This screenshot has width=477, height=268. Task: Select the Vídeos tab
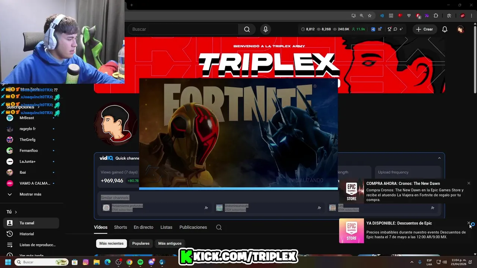pos(101,227)
